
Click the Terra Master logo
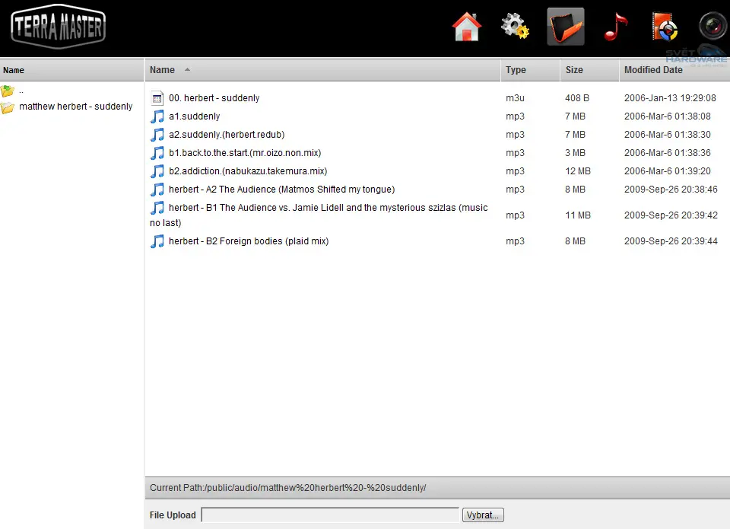pyautogui.click(x=59, y=27)
